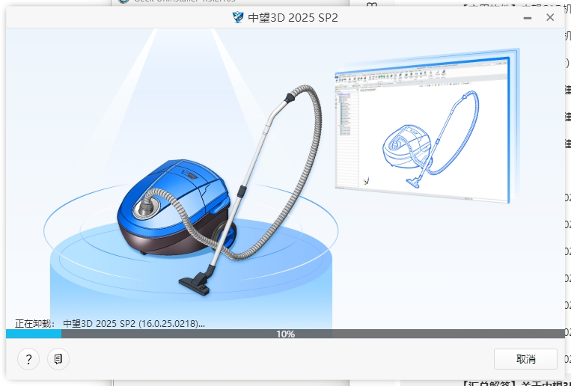Open the uninstall log document icon
This screenshot has width=571, height=386.
coord(58,359)
